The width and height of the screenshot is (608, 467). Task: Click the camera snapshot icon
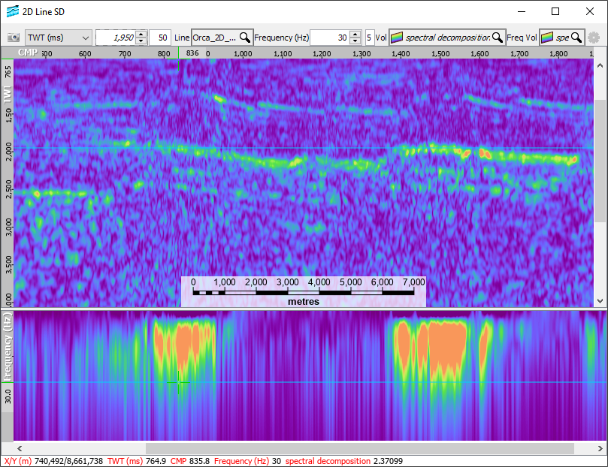coord(14,38)
